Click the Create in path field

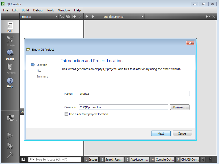pyautogui.click(x=124, y=107)
